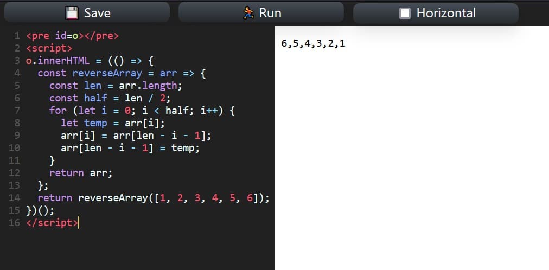
Task: Click the 'for' keyword on line 7
Action: (x=58, y=111)
